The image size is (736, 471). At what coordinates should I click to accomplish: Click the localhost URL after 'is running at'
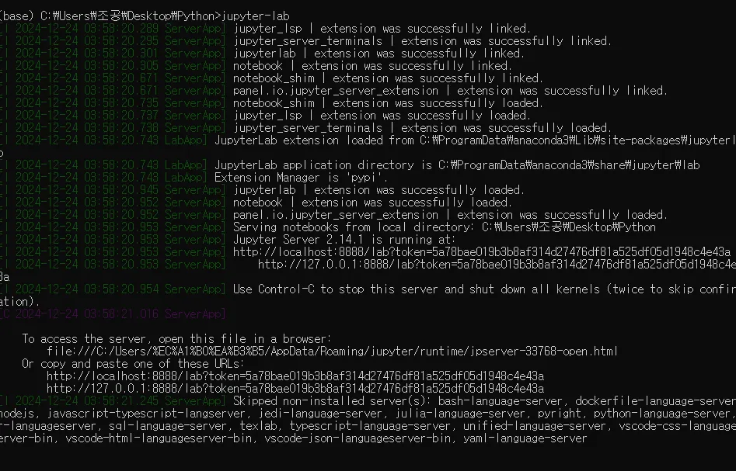(x=482, y=252)
